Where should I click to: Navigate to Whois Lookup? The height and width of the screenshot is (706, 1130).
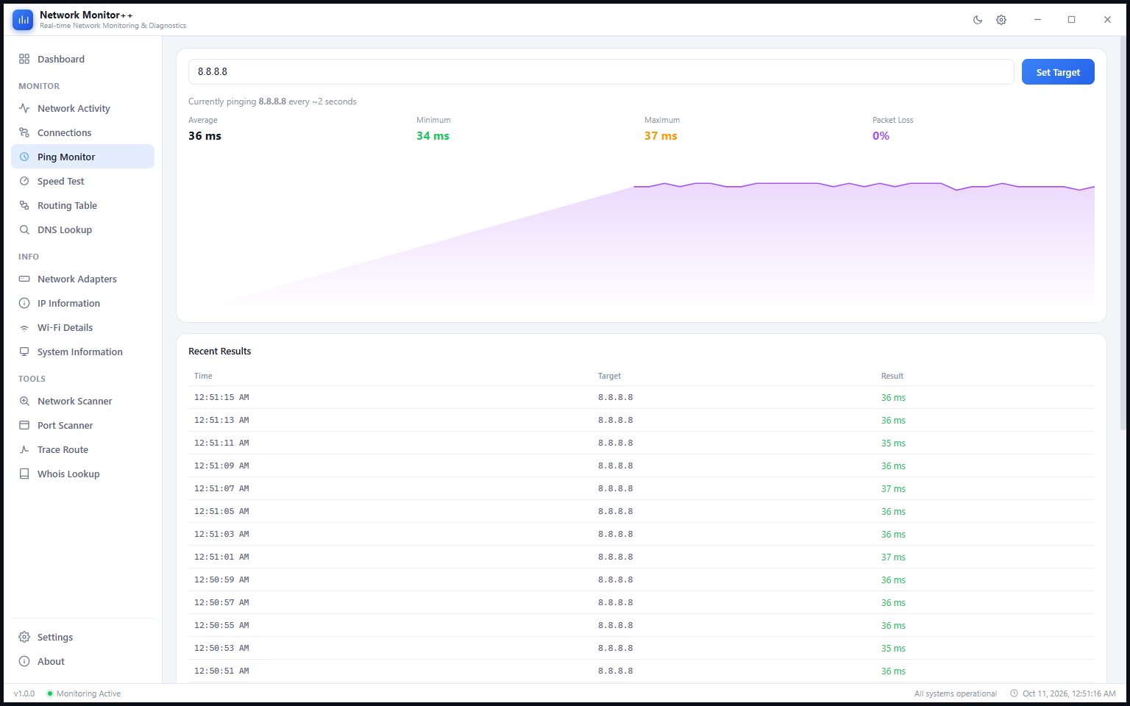pyautogui.click(x=82, y=474)
